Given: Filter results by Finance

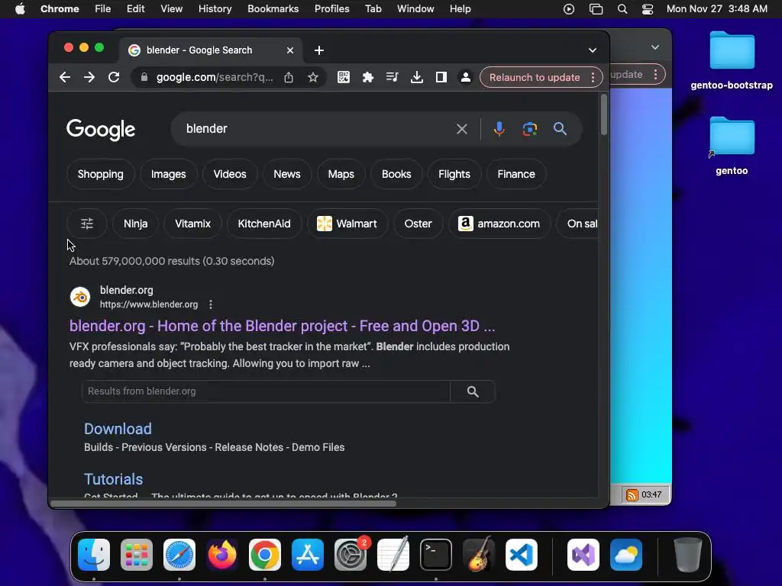Looking at the screenshot, I should click(516, 175).
